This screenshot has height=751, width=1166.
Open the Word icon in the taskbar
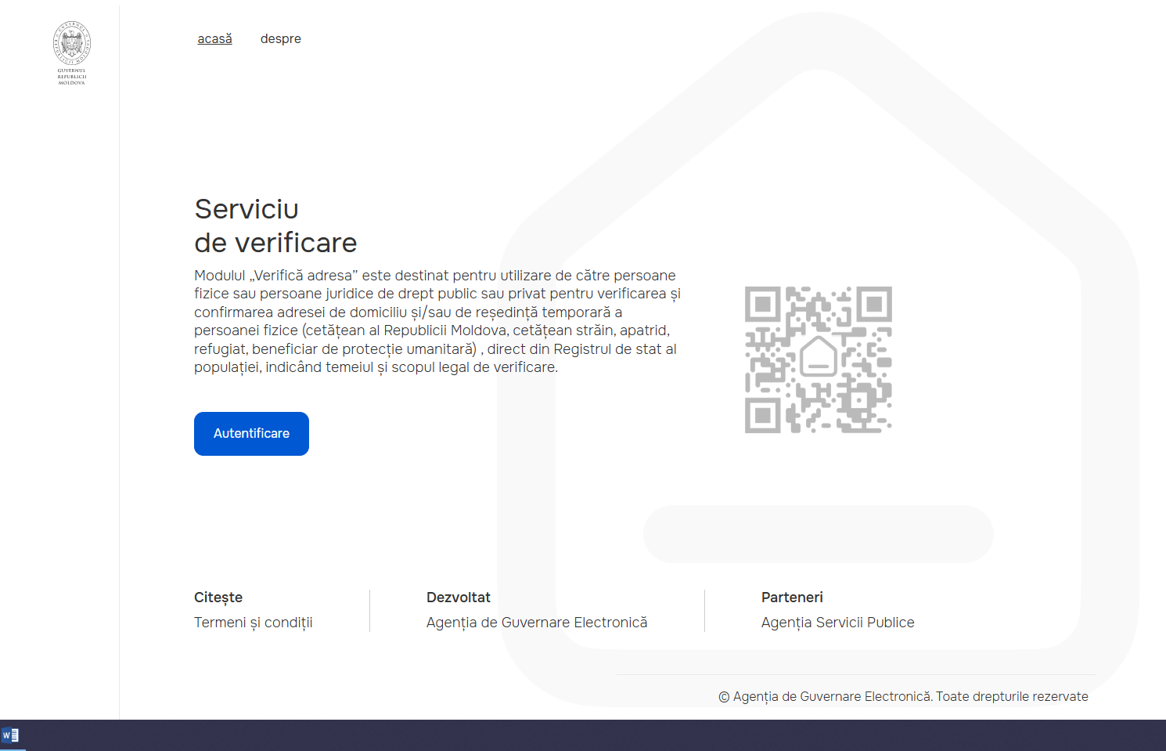point(10,735)
